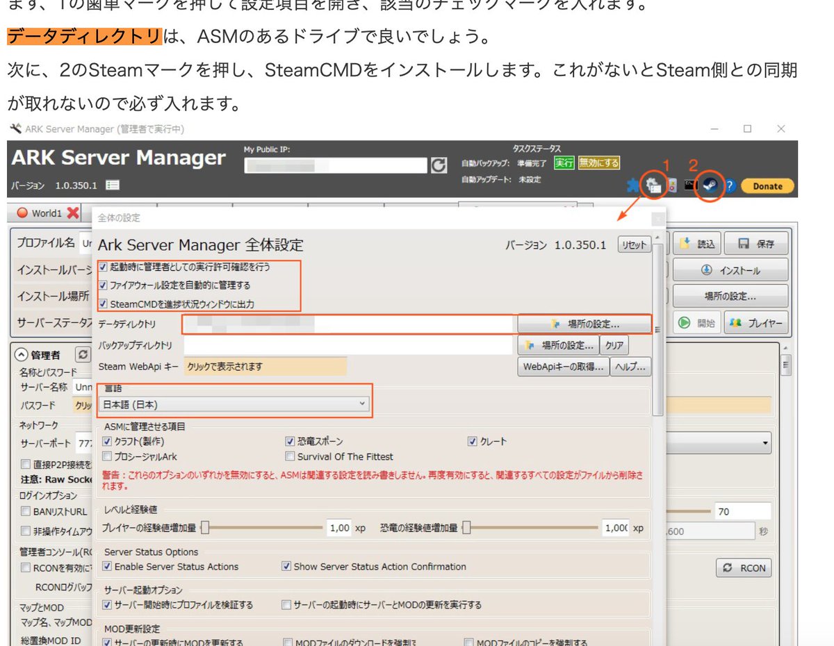Image resolution: width=834 pixels, height=646 pixels.
Task: Click the Steam icon to install SteamCMD
Action: (x=710, y=185)
